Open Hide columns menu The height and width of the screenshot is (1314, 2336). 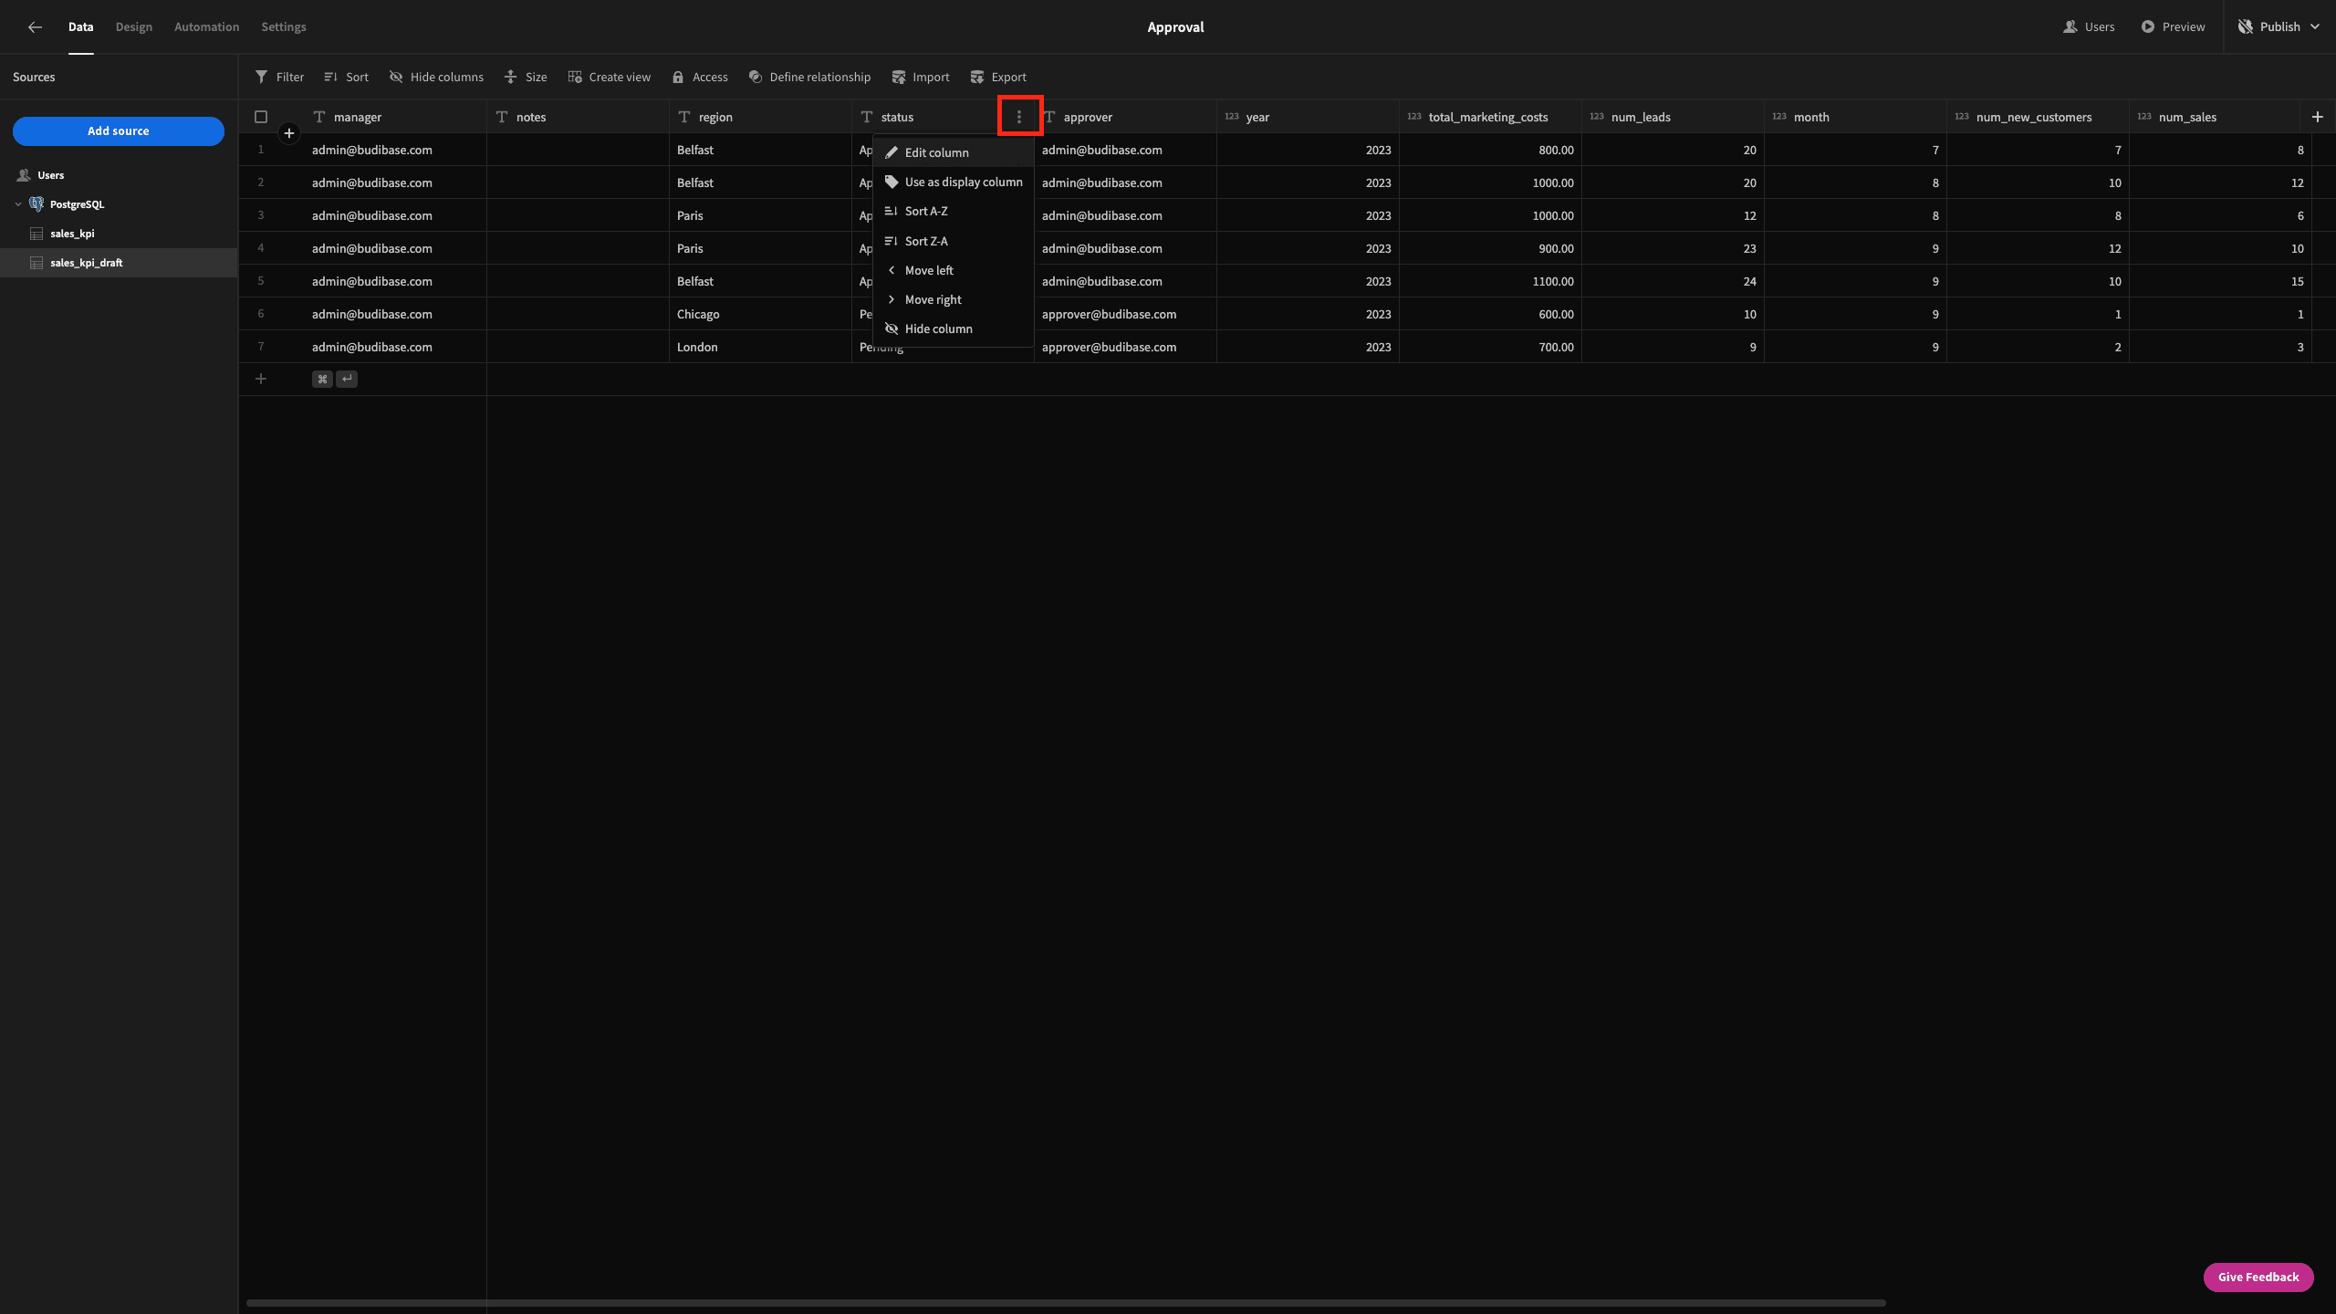pyautogui.click(x=436, y=78)
